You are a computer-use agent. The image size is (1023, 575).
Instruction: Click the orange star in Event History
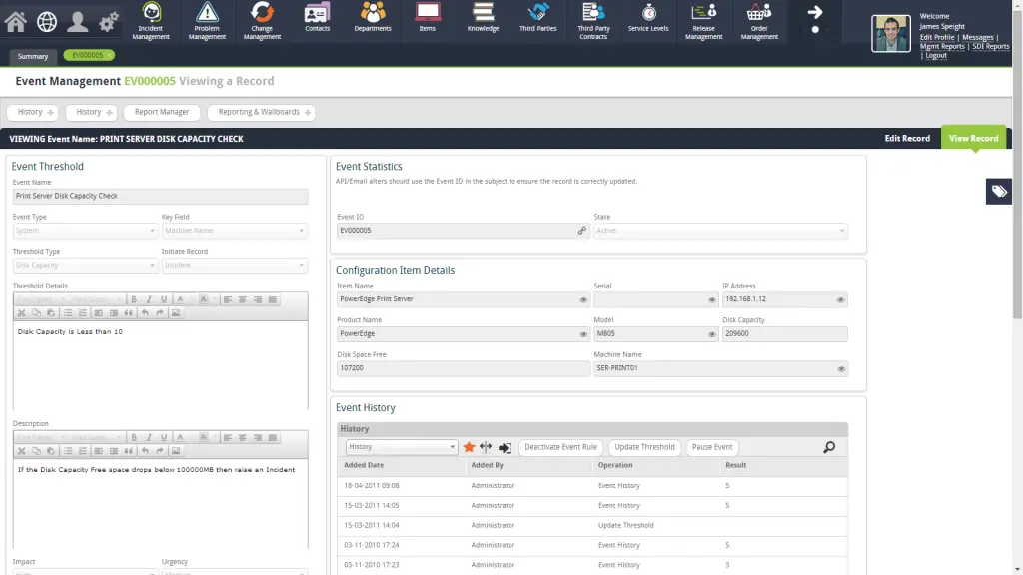[469, 447]
